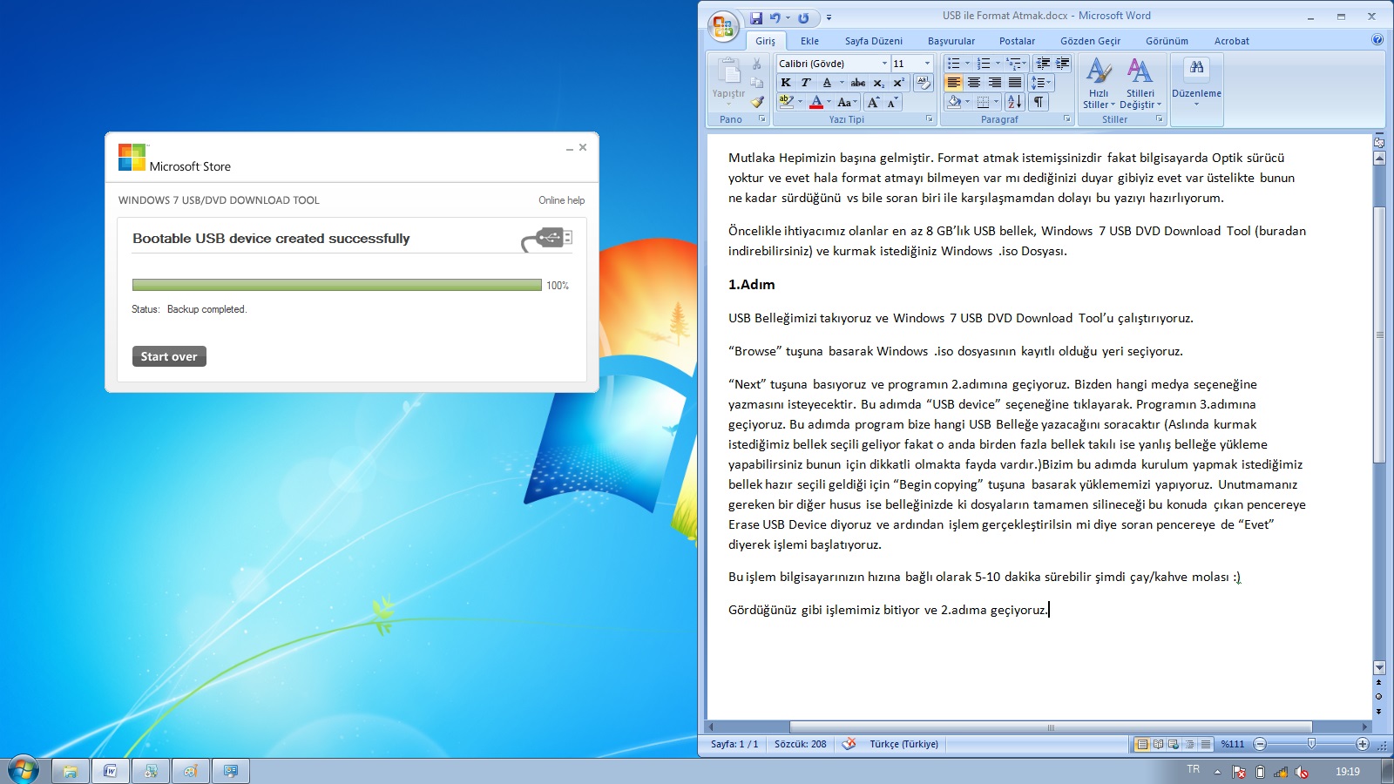Undo the last action in Word
Screen dimensions: 1394x784
pyautogui.click(x=775, y=17)
